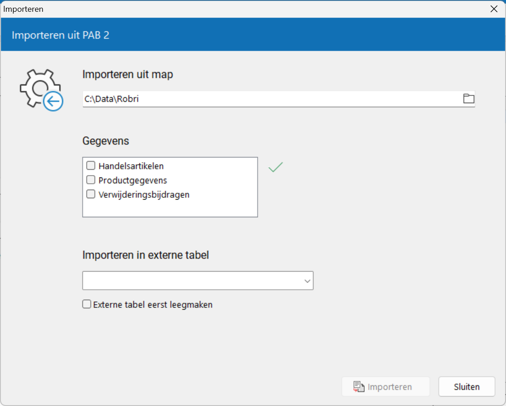Click the Importeren button
Image resolution: width=506 pixels, height=406 pixels.
(386, 387)
